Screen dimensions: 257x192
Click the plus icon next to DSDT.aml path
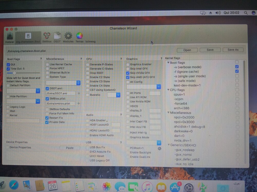click(79, 93)
